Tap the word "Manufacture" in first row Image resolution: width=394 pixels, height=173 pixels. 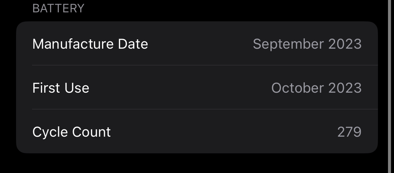point(71,44)
